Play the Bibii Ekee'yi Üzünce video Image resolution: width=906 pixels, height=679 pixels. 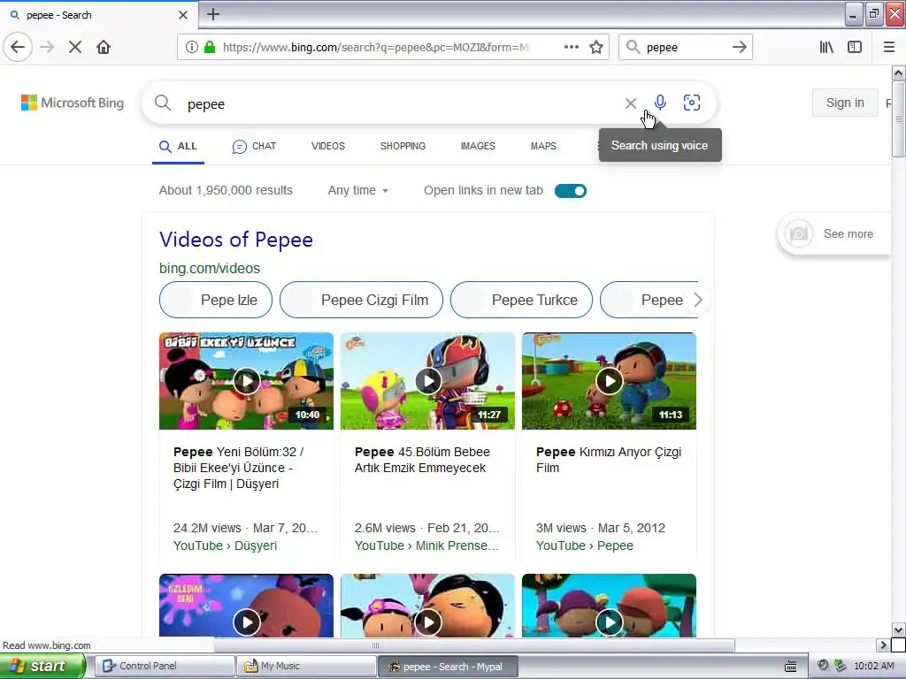click(247, 381)
